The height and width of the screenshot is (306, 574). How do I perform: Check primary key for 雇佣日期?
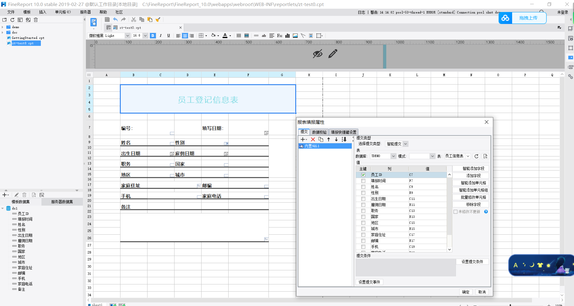click(x=363, y=205)
